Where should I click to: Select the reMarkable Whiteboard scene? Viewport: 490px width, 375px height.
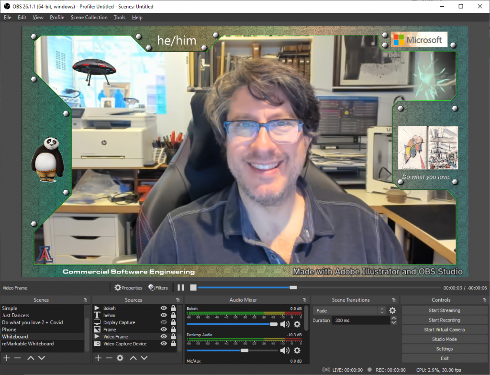tap(42, 343)
